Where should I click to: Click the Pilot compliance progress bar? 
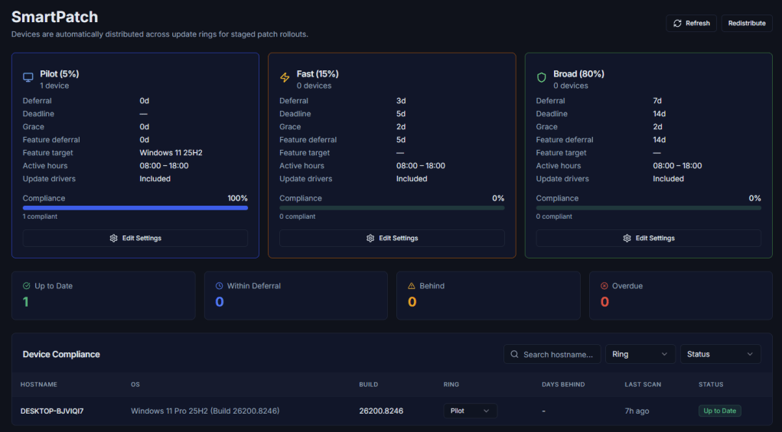135,207
